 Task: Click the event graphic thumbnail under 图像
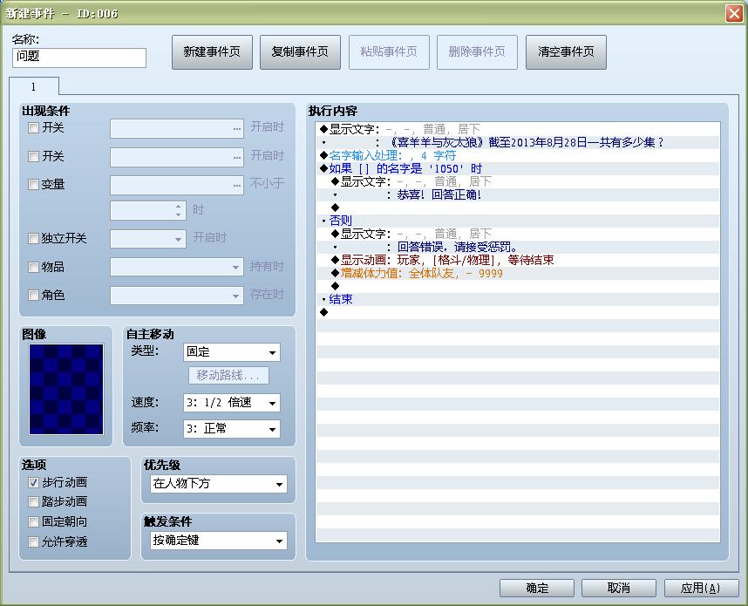[65, 387]
